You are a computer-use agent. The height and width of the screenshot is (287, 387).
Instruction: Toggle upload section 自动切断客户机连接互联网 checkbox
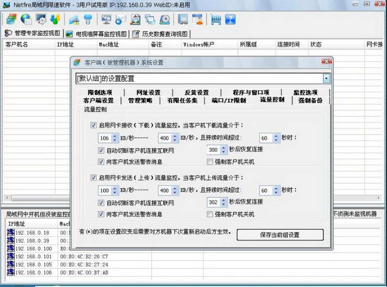point(101,203)
